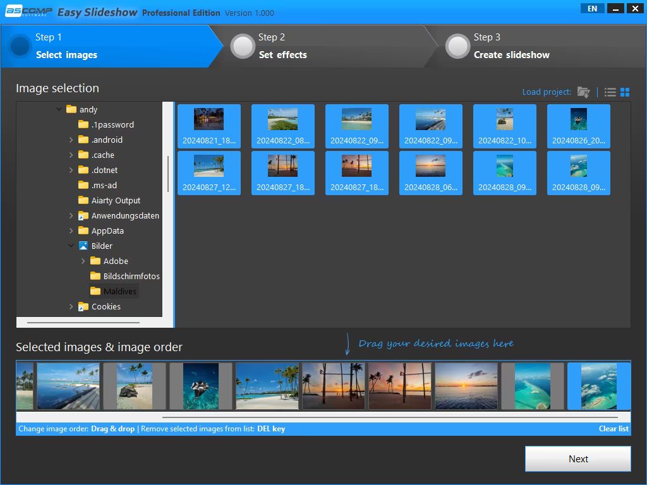
Task: Click the Clear list link
Action: pos(613,428)
